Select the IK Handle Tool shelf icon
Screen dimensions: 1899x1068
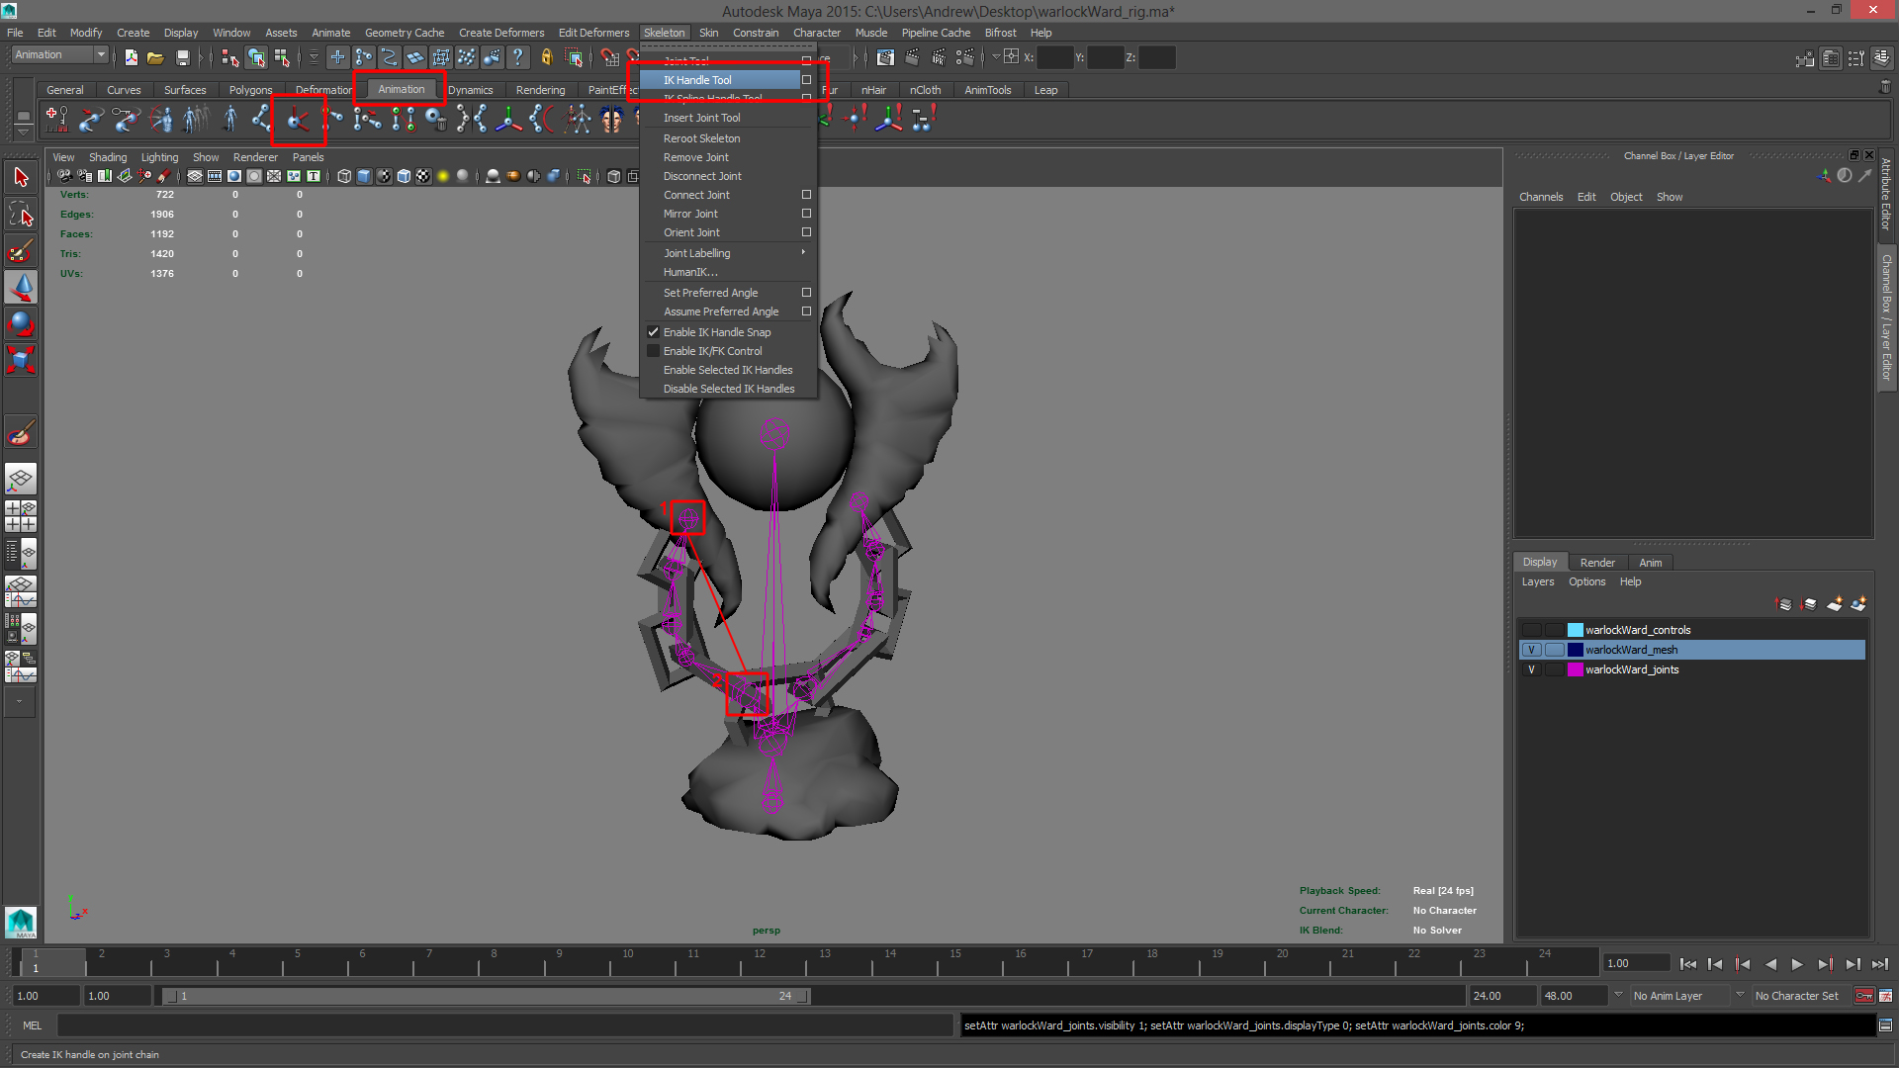click(298, 121)
